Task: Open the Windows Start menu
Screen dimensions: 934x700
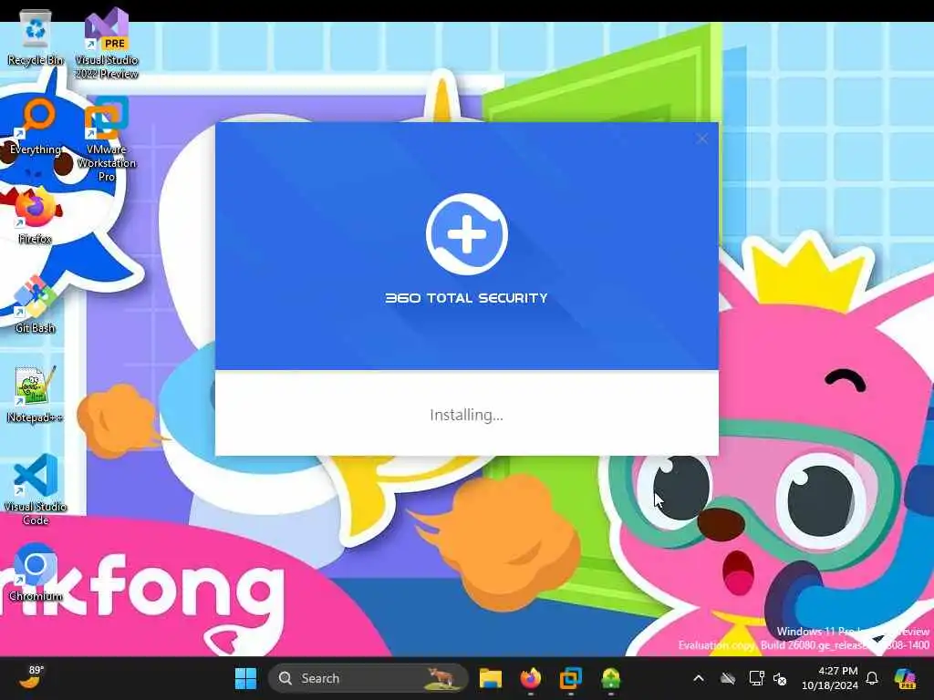Action: tap(245, 678)
